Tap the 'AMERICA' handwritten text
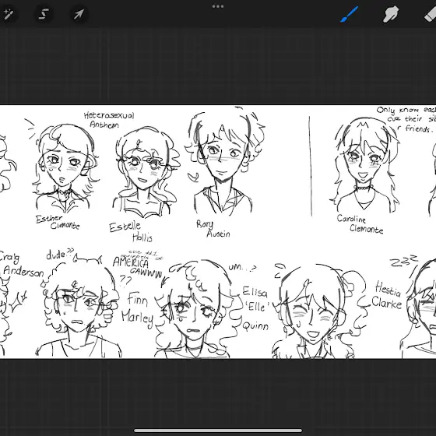 [131, 262]
